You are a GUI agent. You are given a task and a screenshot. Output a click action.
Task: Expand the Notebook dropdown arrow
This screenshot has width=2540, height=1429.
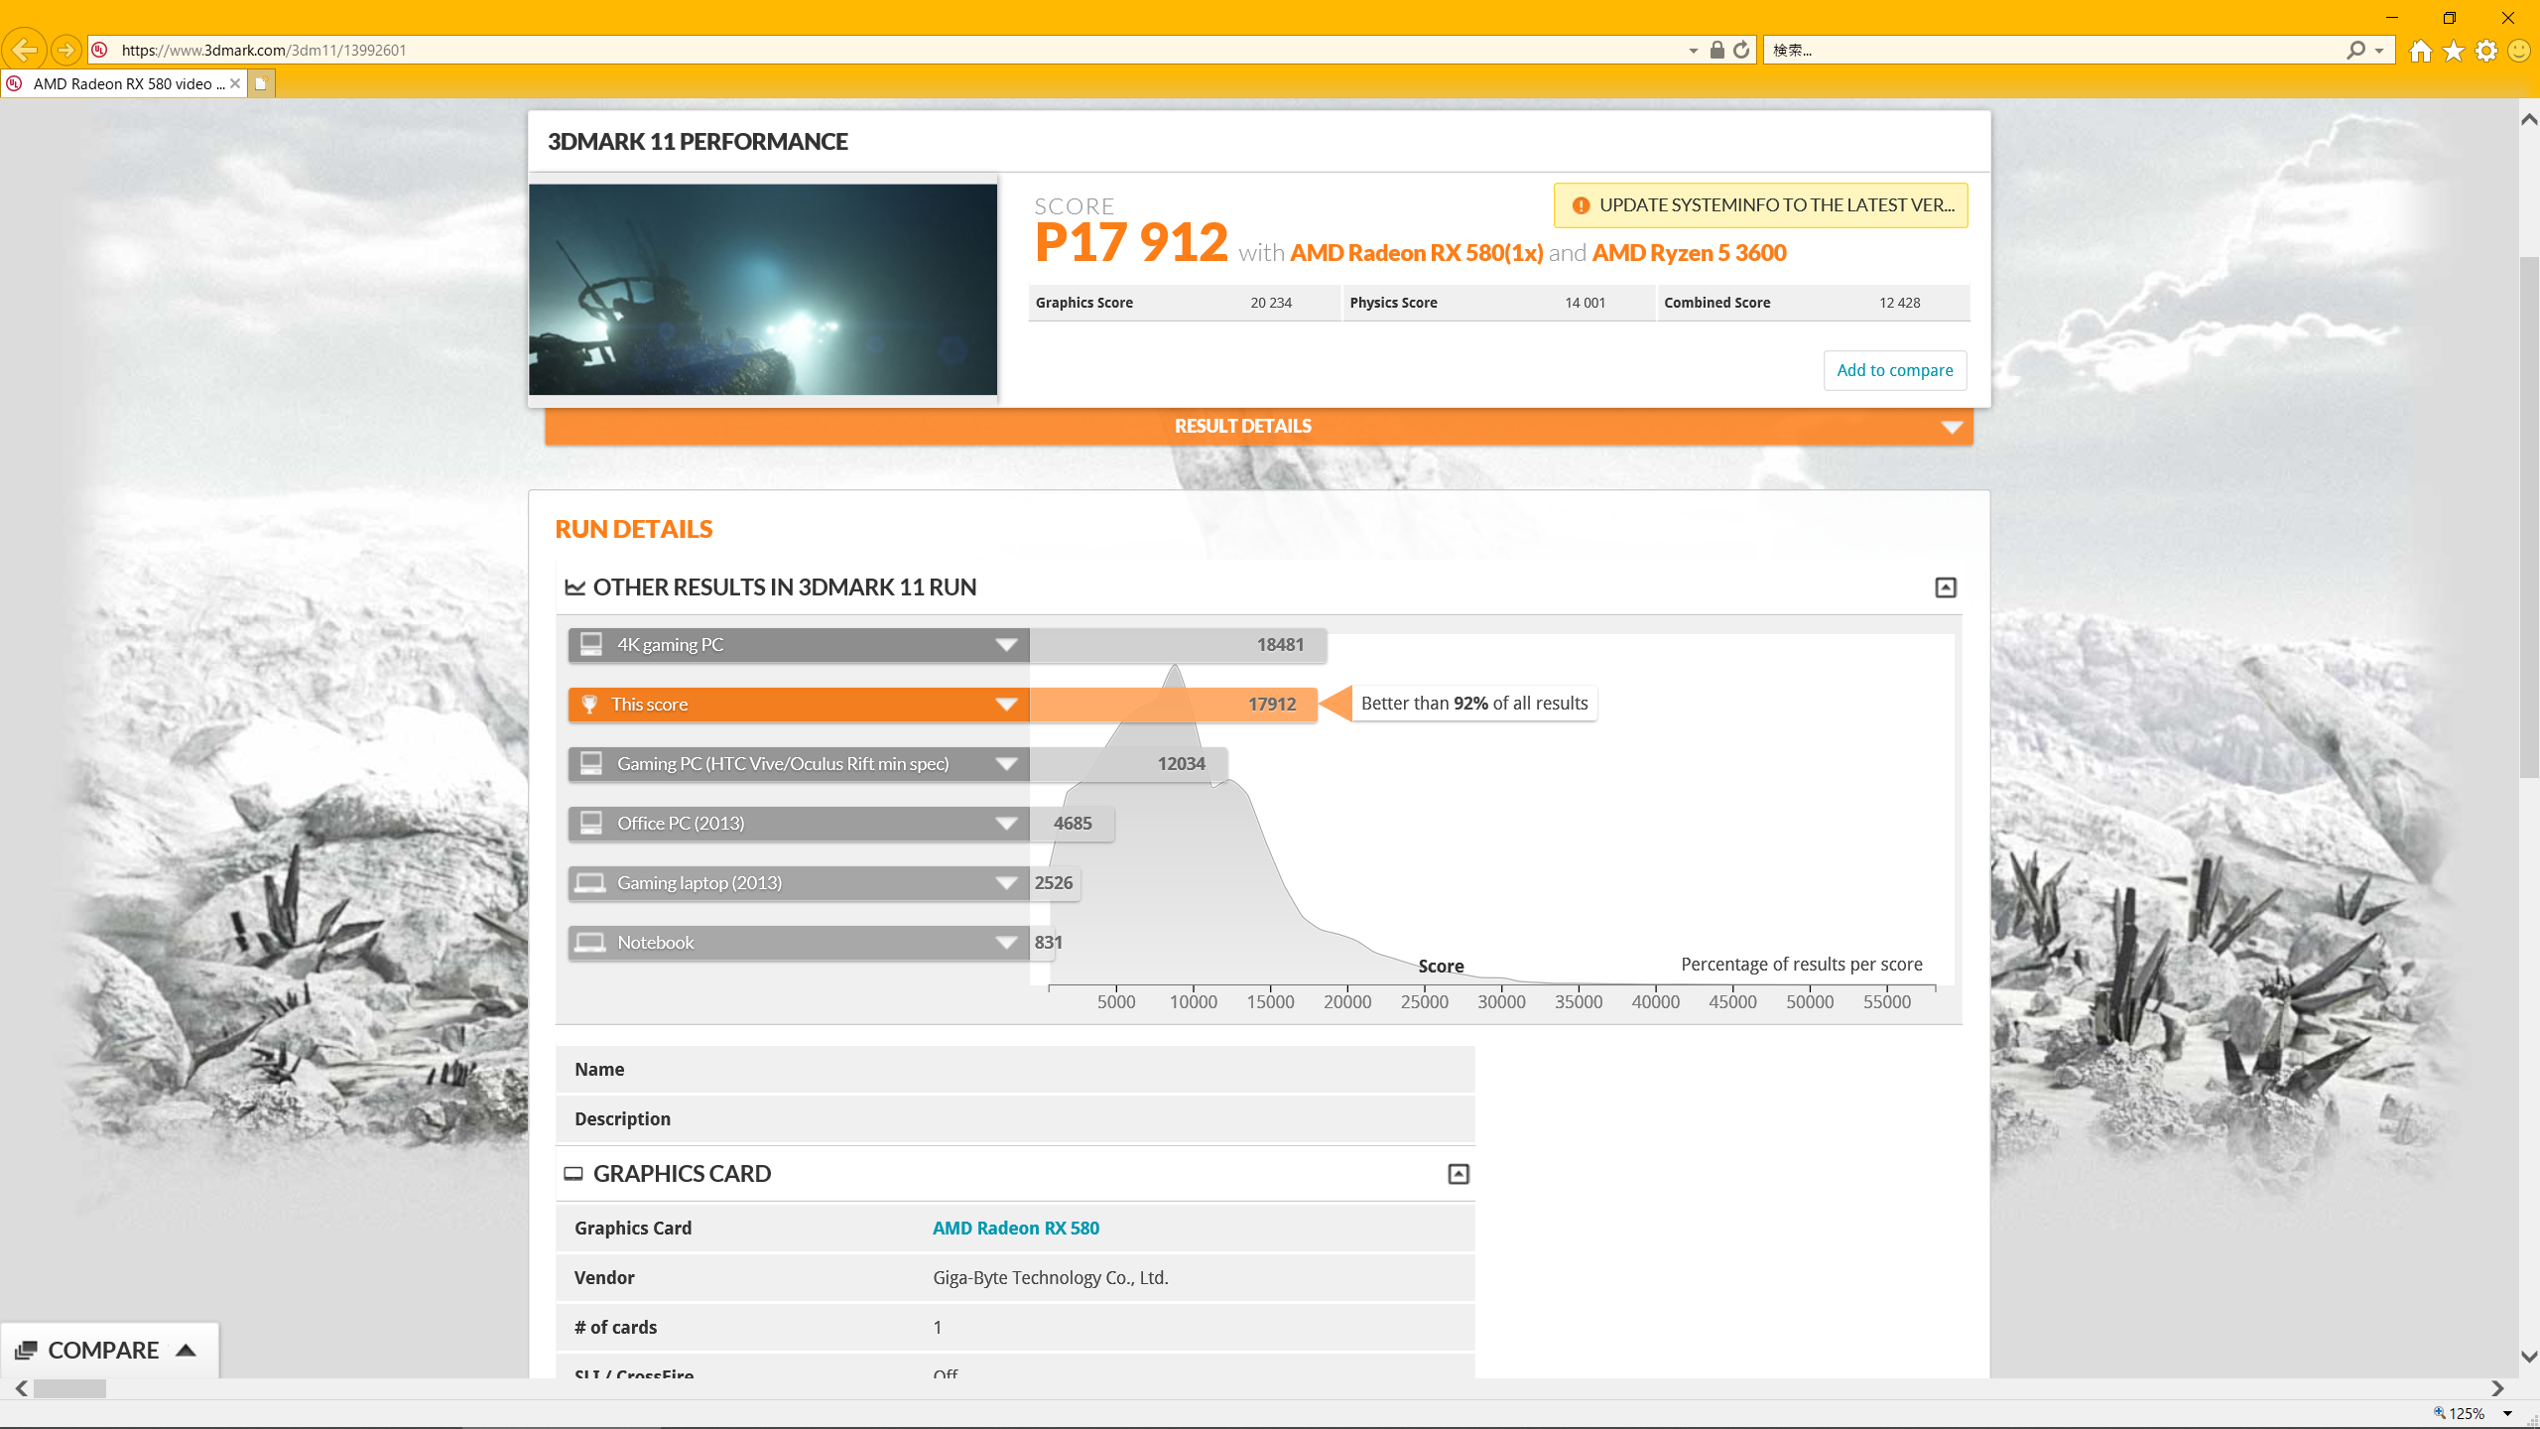[1006, 943]
